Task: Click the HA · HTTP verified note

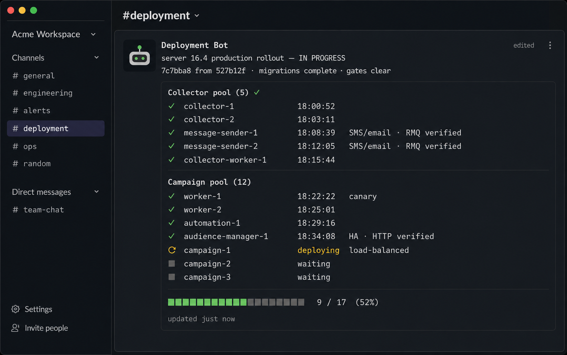Action: point(391,236)
